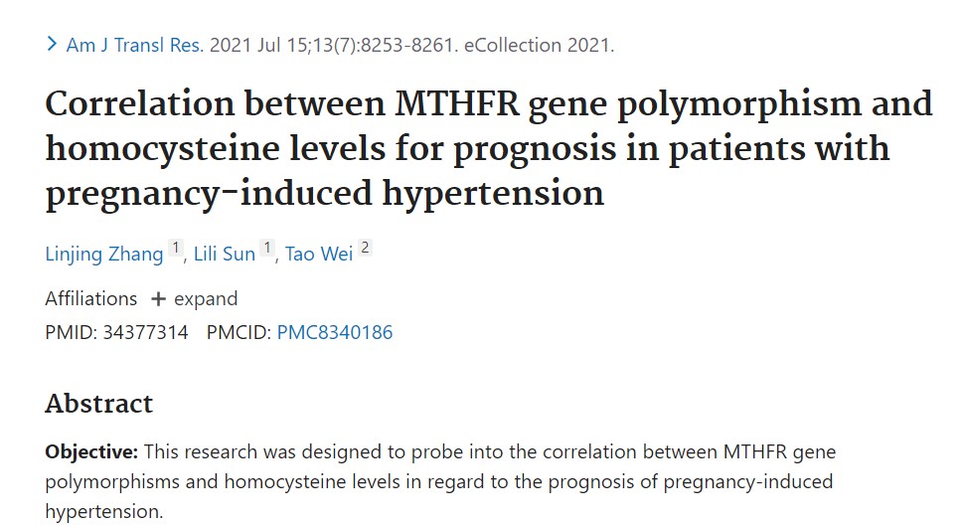Click the bold 'Objective:' label
962x525 pixels.
(91, 452)
